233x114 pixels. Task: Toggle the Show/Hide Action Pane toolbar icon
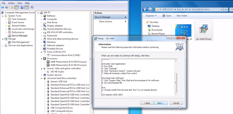[27, 7]
